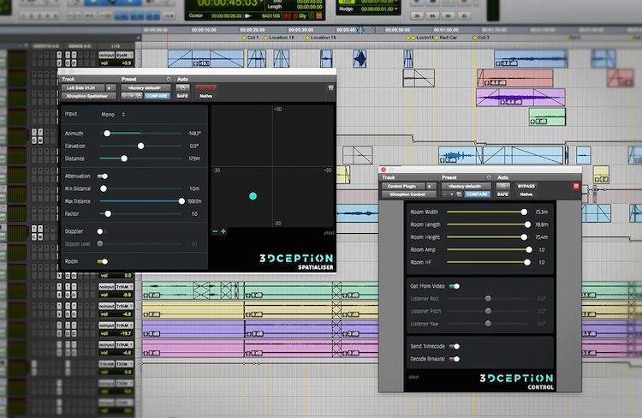The image size is (642, 418).
Task: Open the 3Dception Control plugin selector
Action: tap(407, 194)
